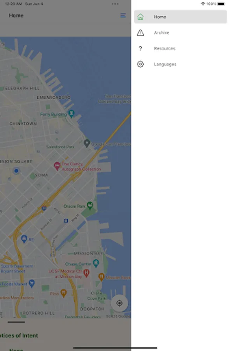This screenshot has width=230, height=351.
Task: Select the Google San Francisco gray pin
Action: coord(87,143)
